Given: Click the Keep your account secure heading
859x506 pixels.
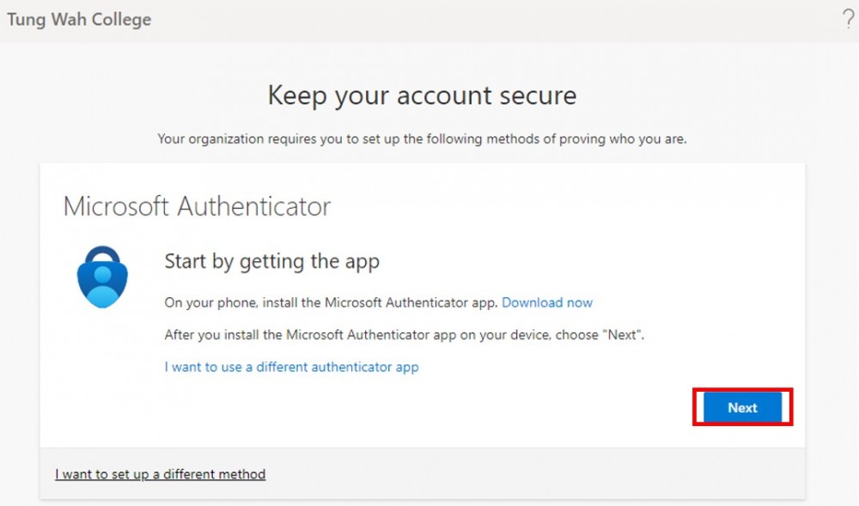Looking at the screenshot, I should 422,95.
